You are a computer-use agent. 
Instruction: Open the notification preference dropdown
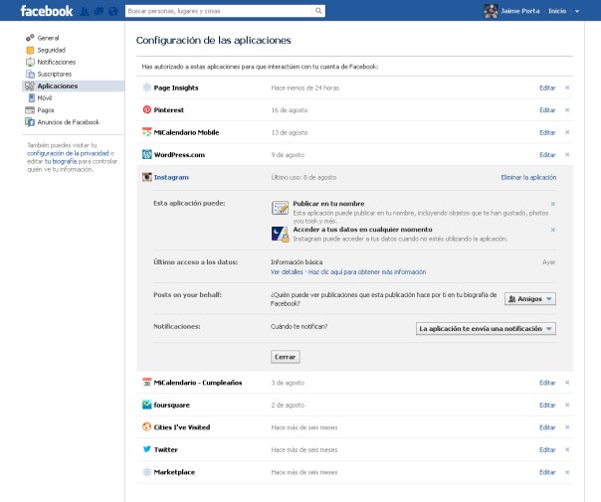click(x=485, y=328)
